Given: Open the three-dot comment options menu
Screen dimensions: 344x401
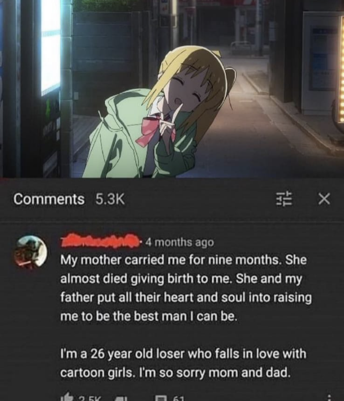Looking at the screenshot, I should [x=329, y=398].
